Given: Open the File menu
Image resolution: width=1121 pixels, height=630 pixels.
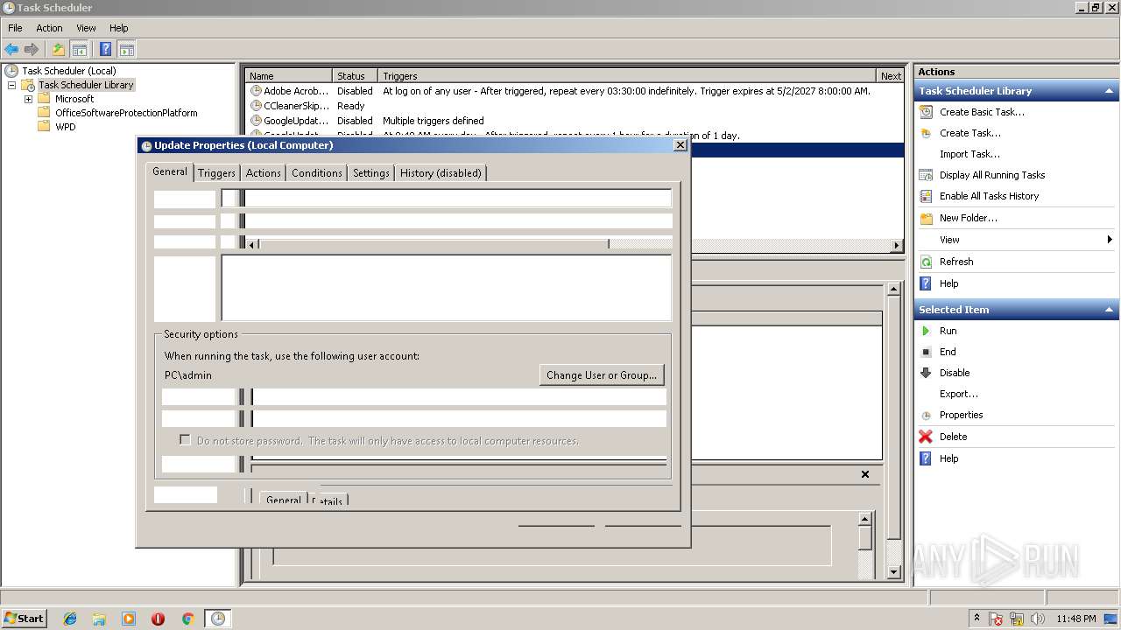Looking at the screenshot, I should [x=15, y=28].
